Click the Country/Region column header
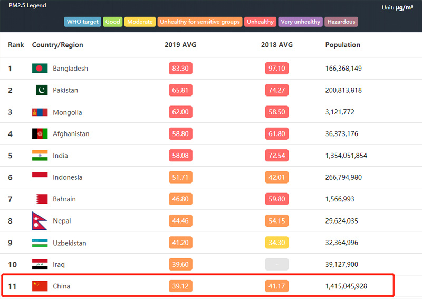 click(57, 45)
